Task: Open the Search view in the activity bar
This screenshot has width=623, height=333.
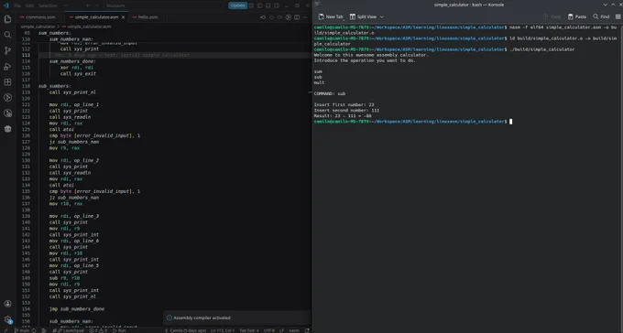Action: 7,35
